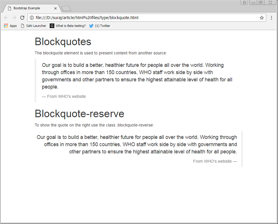Open the Apps bookmark shortcut
The image size is (278, 224).
[10, 26]
